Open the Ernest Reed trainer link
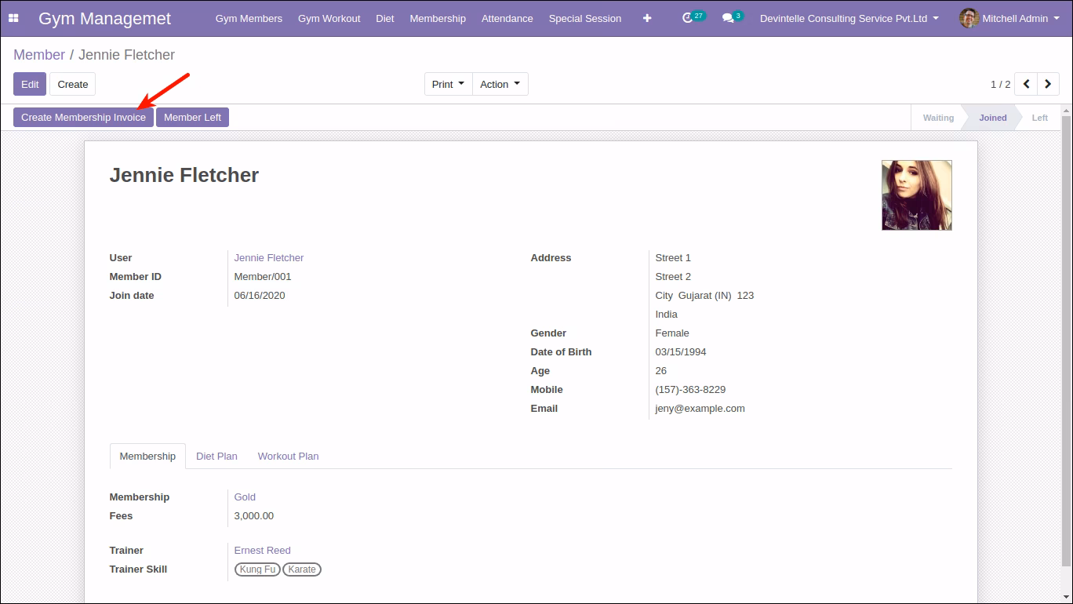1073x604 pixels. 263,550
